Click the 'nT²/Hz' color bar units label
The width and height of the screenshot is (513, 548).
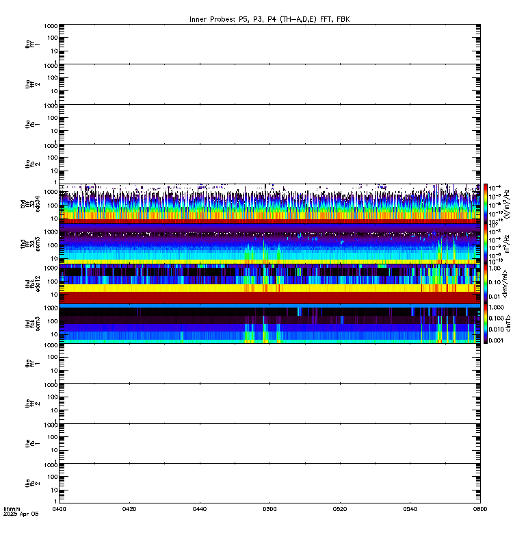(x=507, y=244)
